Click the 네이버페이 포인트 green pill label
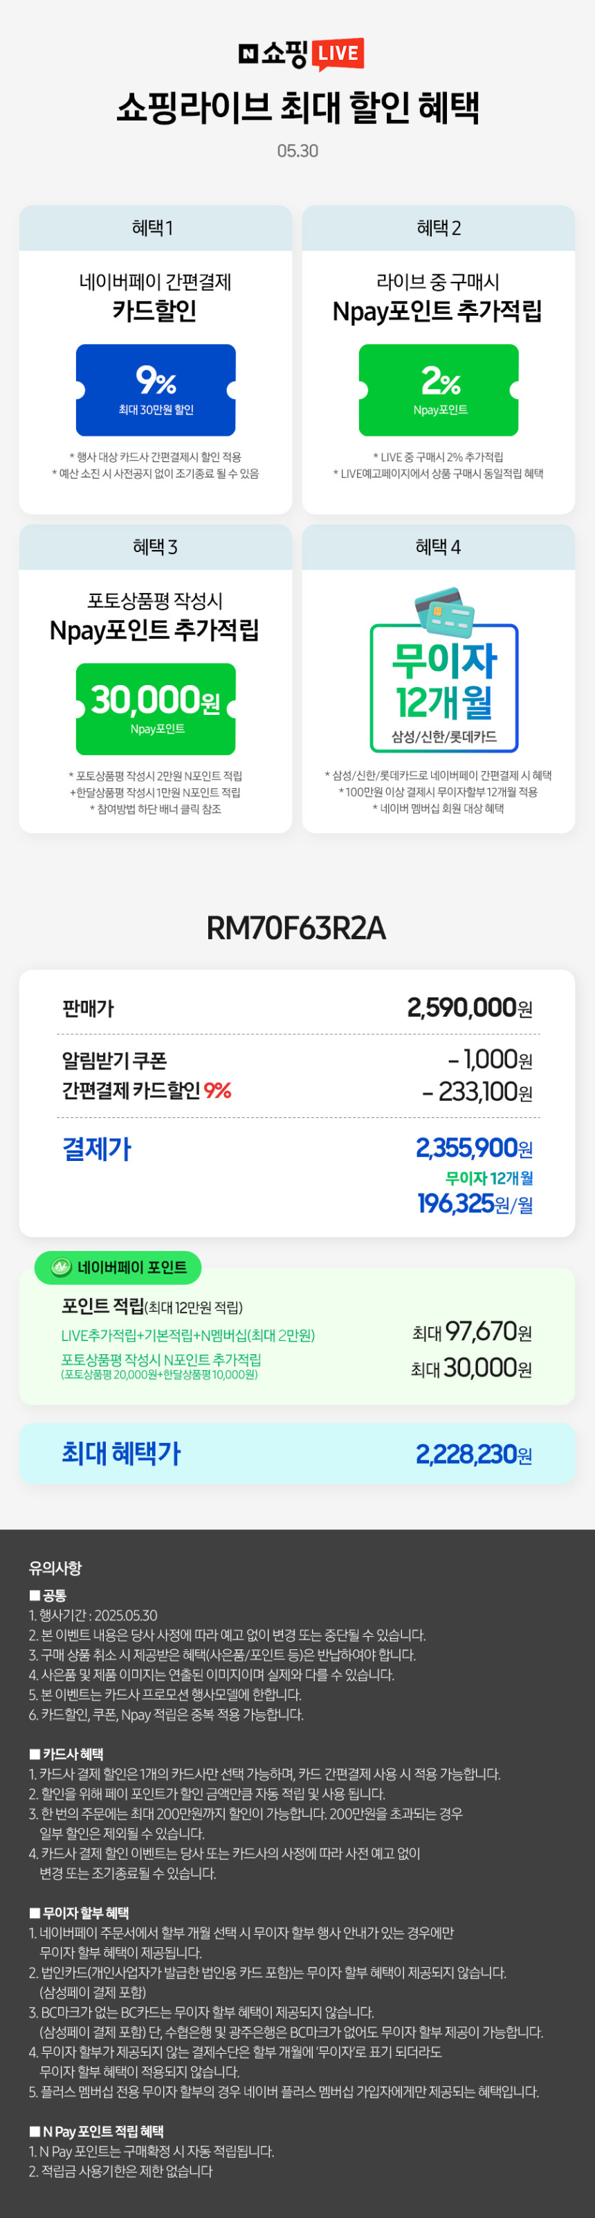 tap(118, 1266)
